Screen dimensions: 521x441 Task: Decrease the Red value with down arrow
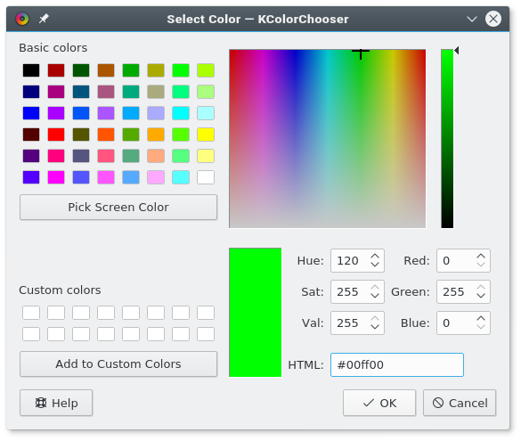coord(481,265)
